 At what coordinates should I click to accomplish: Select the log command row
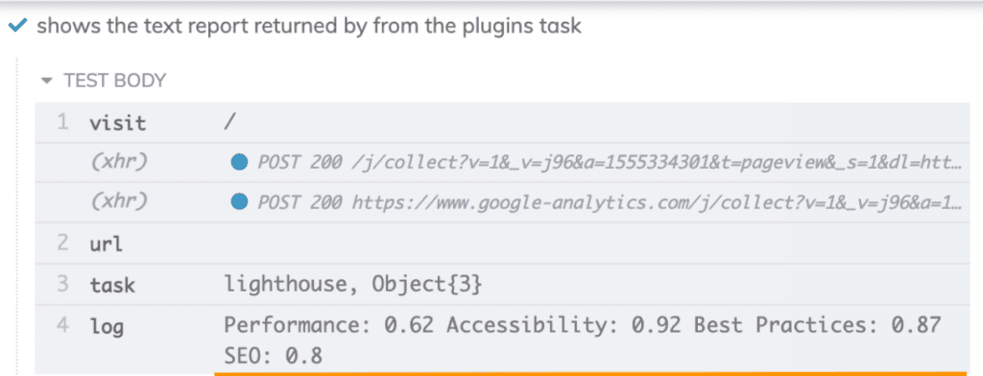coord(502,341)
